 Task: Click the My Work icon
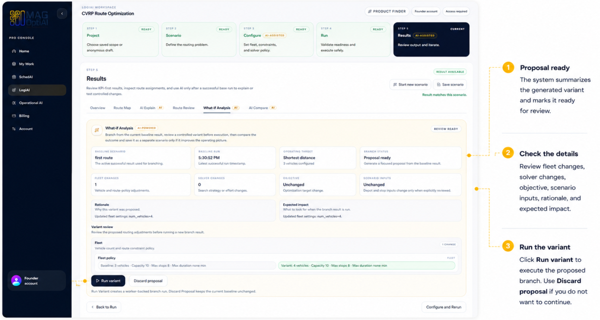tap(14, 64)
